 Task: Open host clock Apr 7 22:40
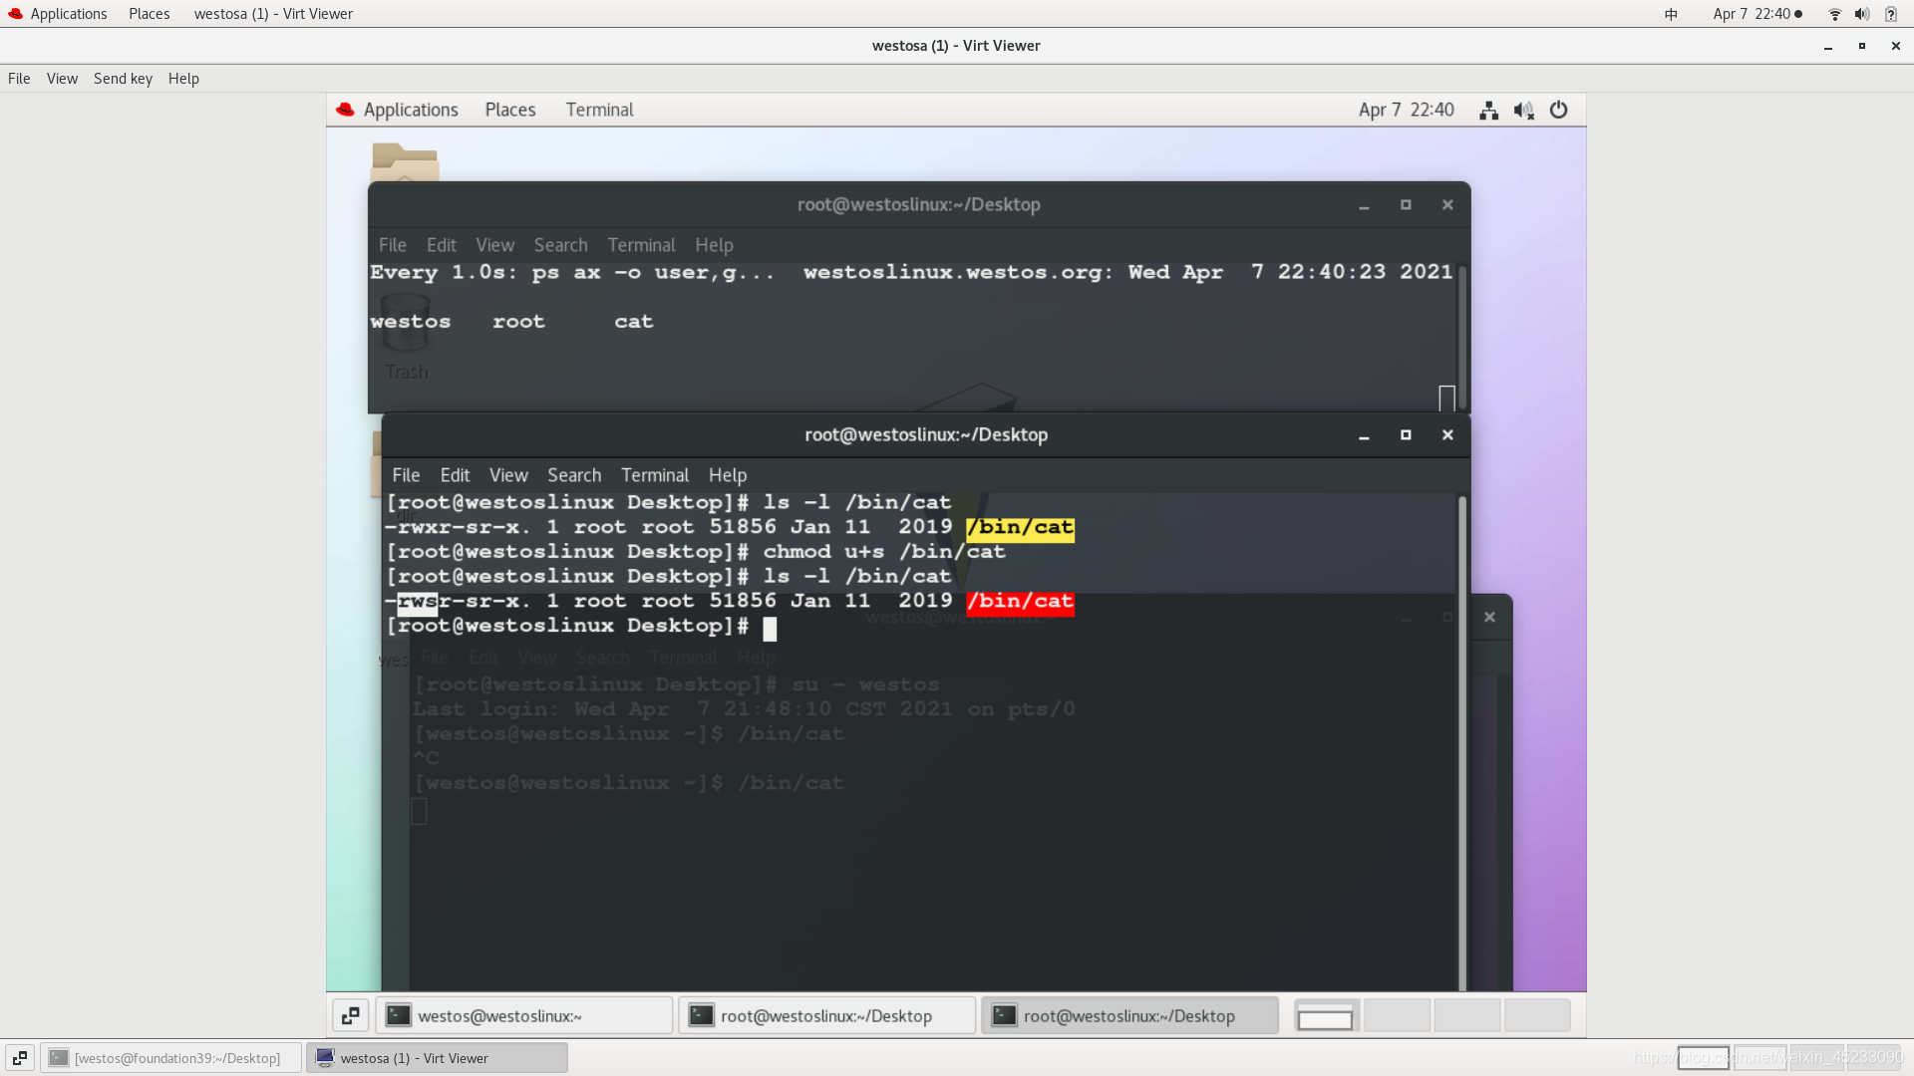click(1752, 14)
